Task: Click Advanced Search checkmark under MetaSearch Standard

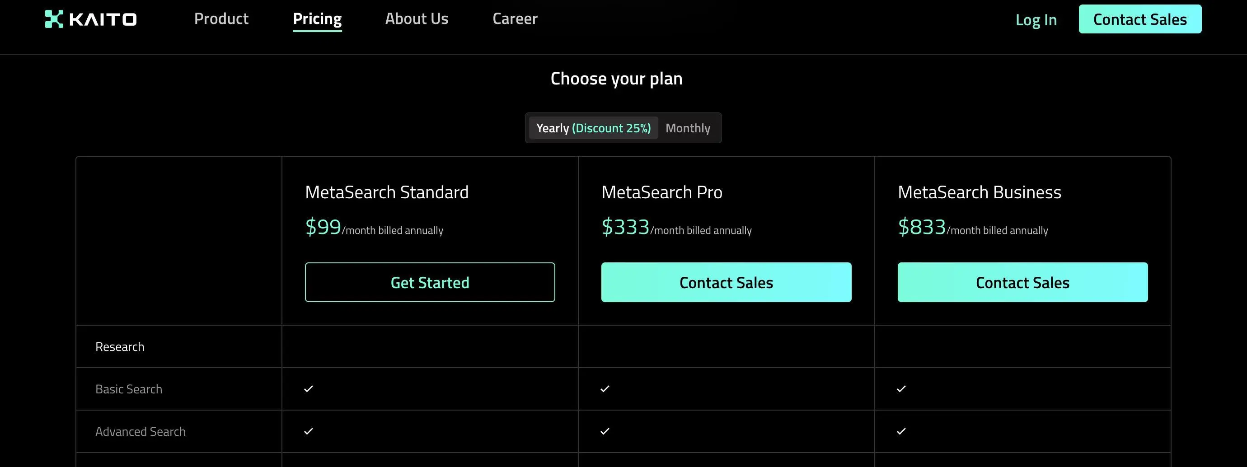Action: 308,431
